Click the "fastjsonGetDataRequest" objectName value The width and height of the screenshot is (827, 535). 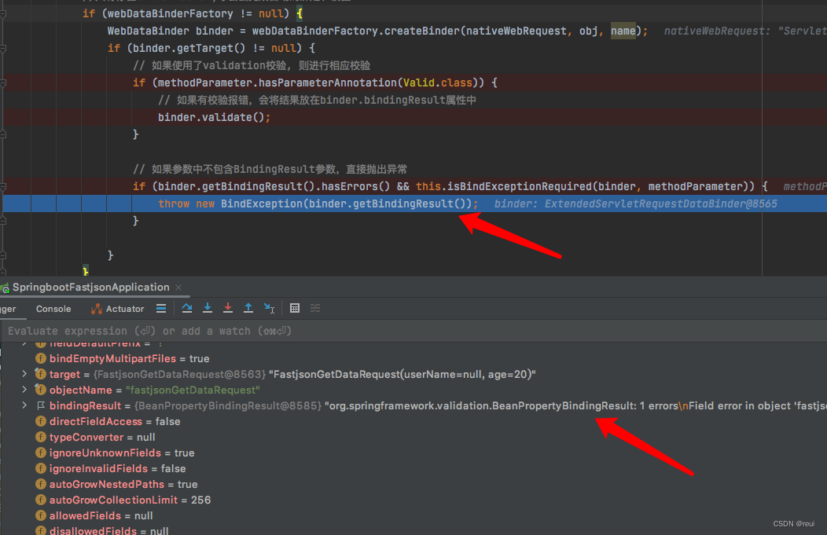coord(193,390)
